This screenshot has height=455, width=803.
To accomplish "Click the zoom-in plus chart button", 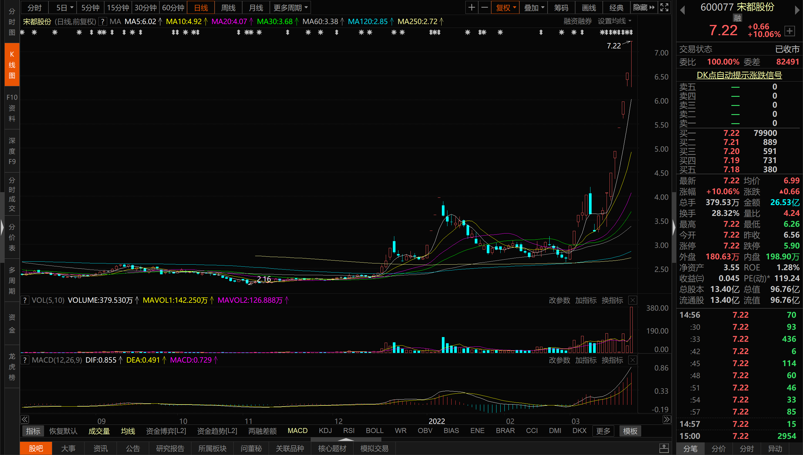I will 472,8.
